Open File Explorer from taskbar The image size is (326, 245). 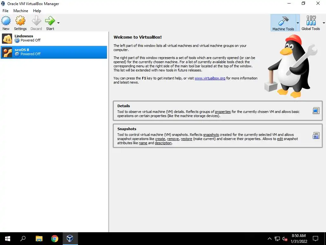point(39,239)
